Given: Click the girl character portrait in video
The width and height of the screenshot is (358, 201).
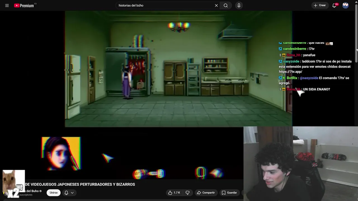Looking at the screenshot, I should tap(61, 153).
